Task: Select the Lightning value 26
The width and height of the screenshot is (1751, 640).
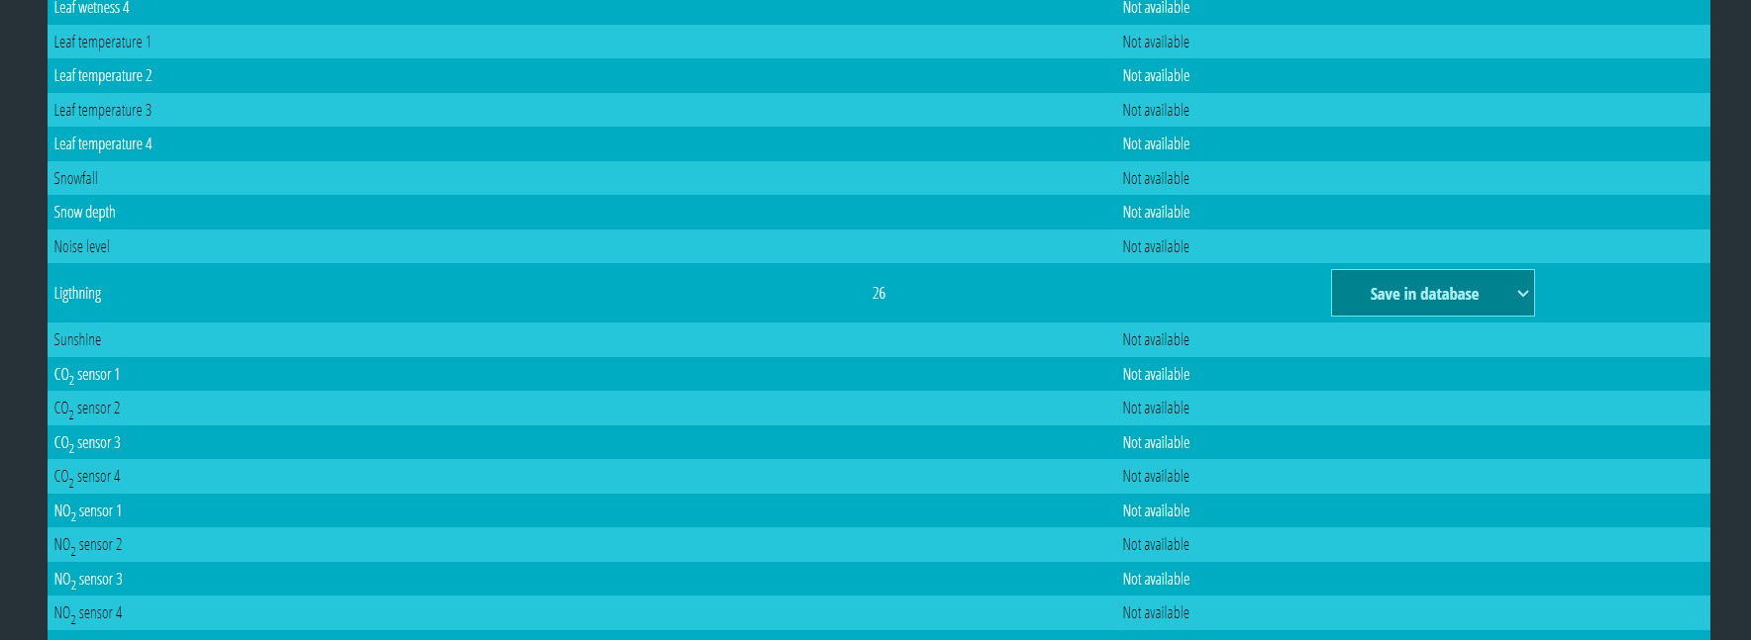Action: tap(878, 293)
